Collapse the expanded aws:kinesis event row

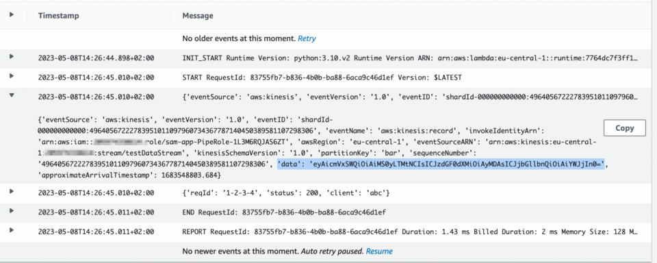coord(12,95)
